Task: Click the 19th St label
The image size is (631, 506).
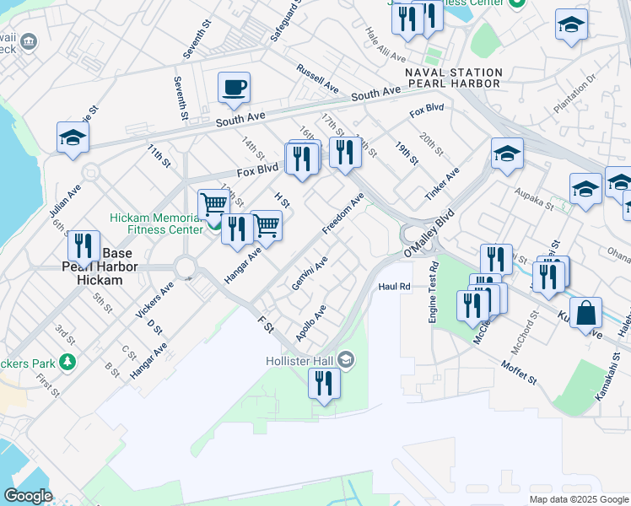Action: tap(407, 153)
